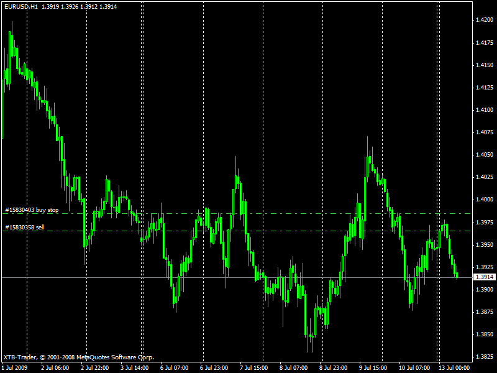This screenshot has width=497, height=373.
Task: Click the 6 Jul 07:00 time label
Action: point(174,368)
